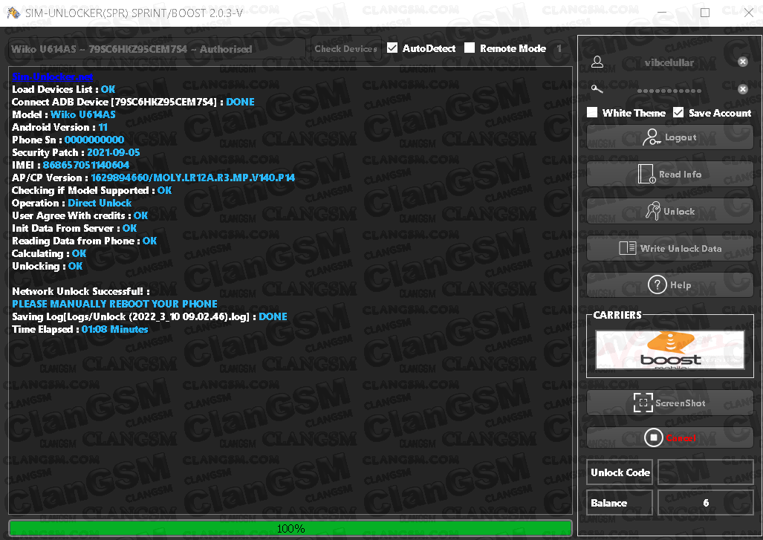This screenshot has width=763, height=540.
Task: Click the Unlock Code output field
Action: point(705,472)
